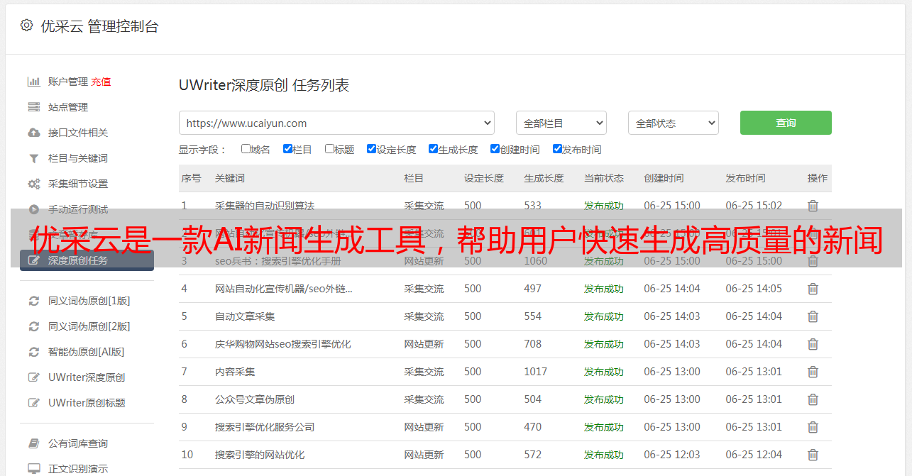Click the 自动文章采集 keyword row
This screenshot has height=476, width=912.
(245, 316)
